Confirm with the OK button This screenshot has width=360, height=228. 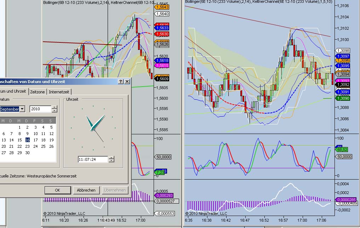point(58,190)
